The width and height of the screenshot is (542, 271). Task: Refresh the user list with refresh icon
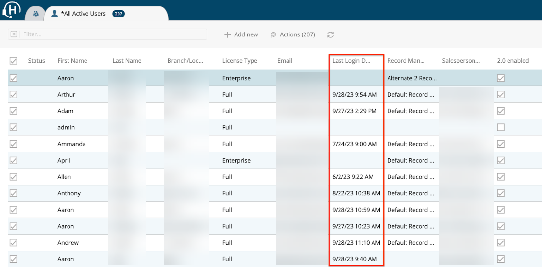click(330, 34)
